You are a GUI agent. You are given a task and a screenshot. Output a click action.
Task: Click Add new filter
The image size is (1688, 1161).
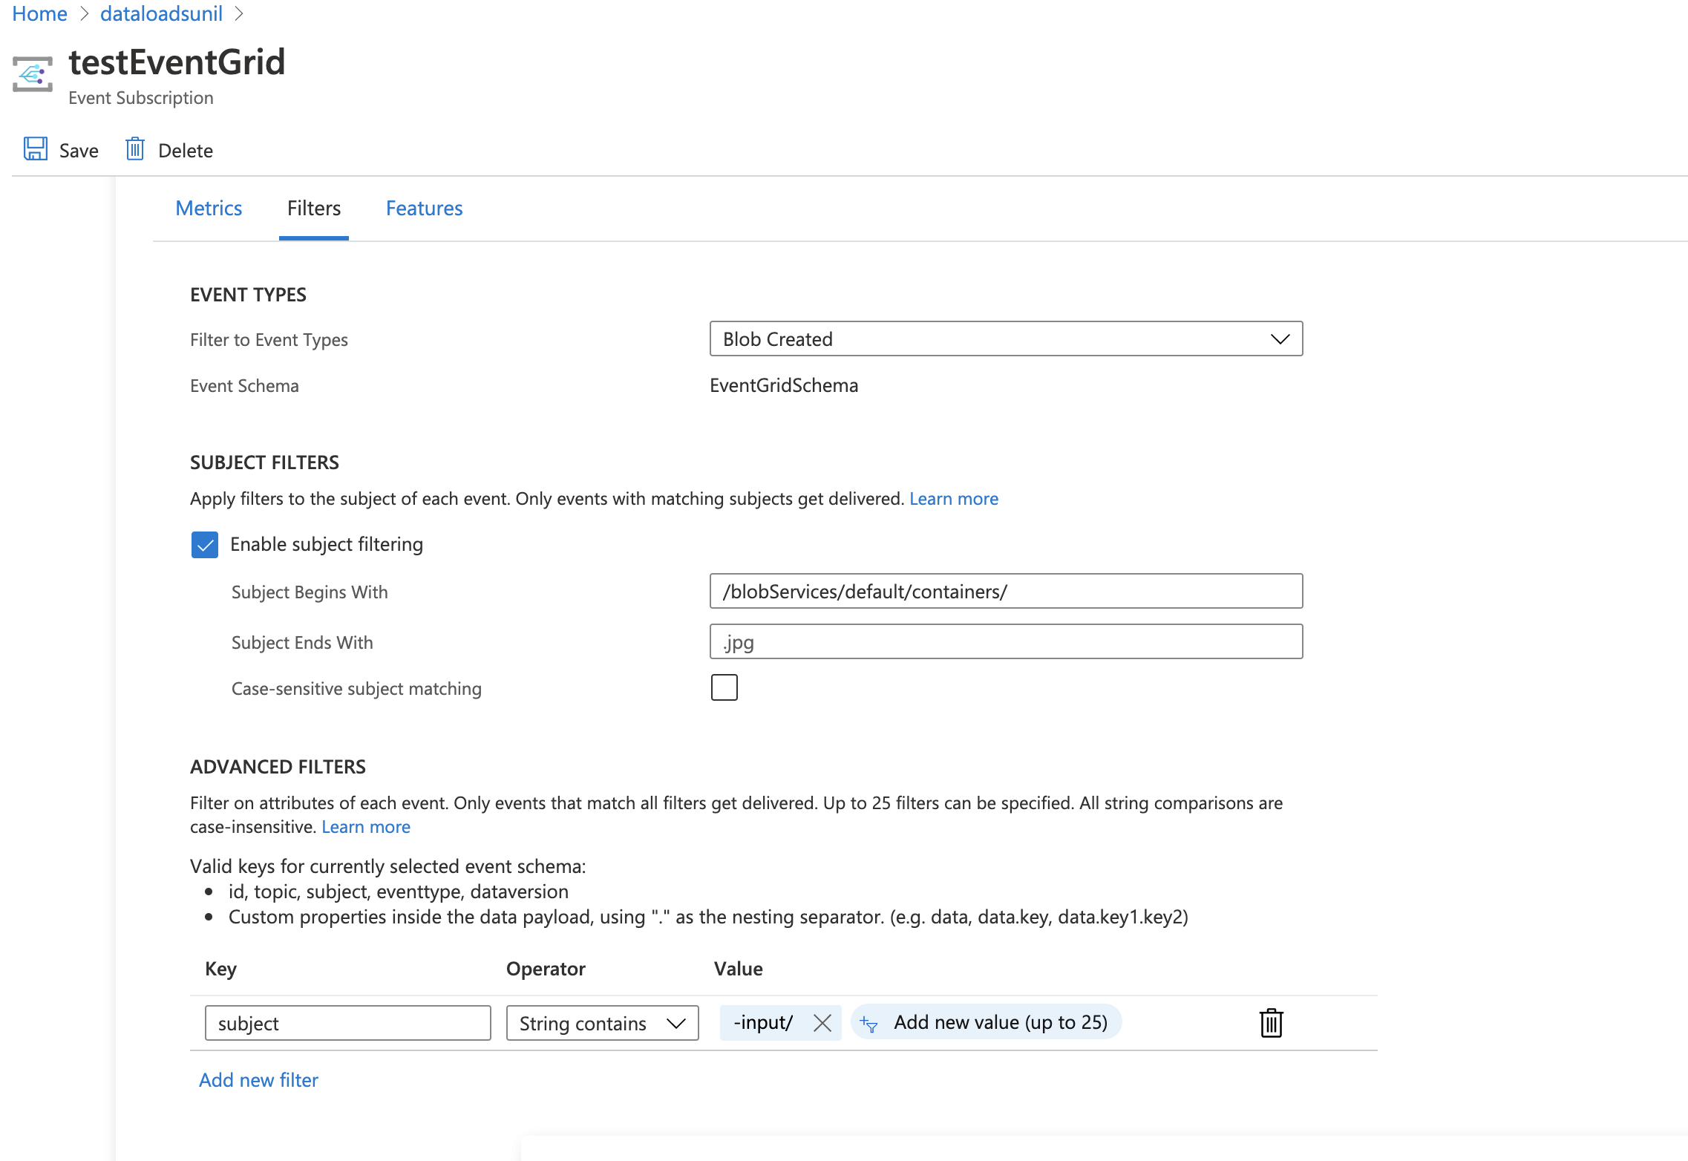(x=258, y=1080)
